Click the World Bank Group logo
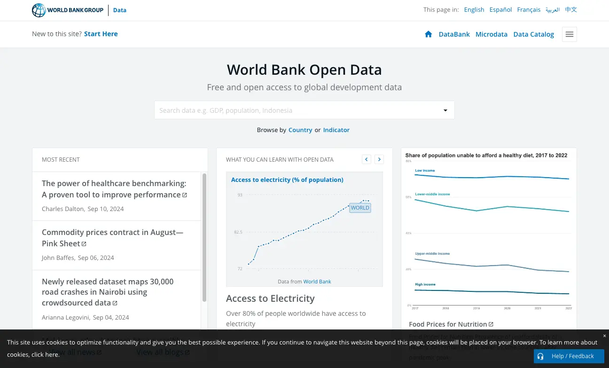This screenshot has width=609, height=368. pos(68,10)
